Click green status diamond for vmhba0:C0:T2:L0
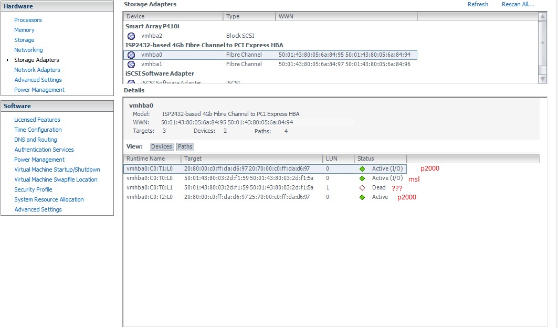The height and width of the screenshot is (328, 558). (x=362, y=197)
